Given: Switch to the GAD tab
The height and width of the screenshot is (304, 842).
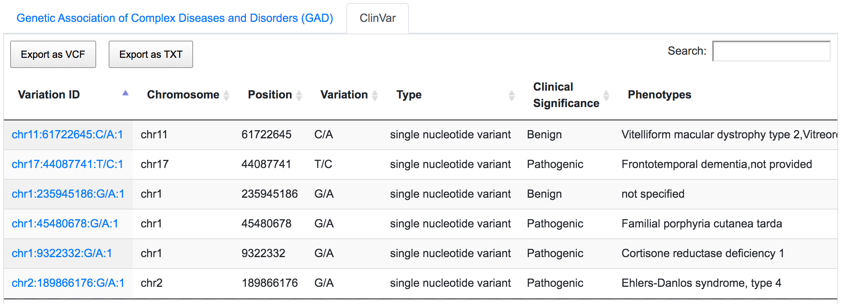Looking at the screenshot, I should [175, 18].
